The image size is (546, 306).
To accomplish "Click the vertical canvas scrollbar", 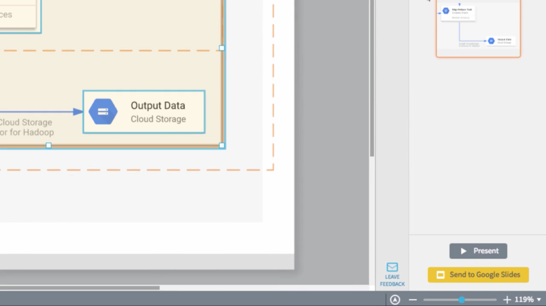I will [372, 79].
